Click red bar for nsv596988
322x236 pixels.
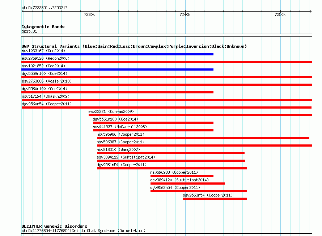tap(182, 176)
